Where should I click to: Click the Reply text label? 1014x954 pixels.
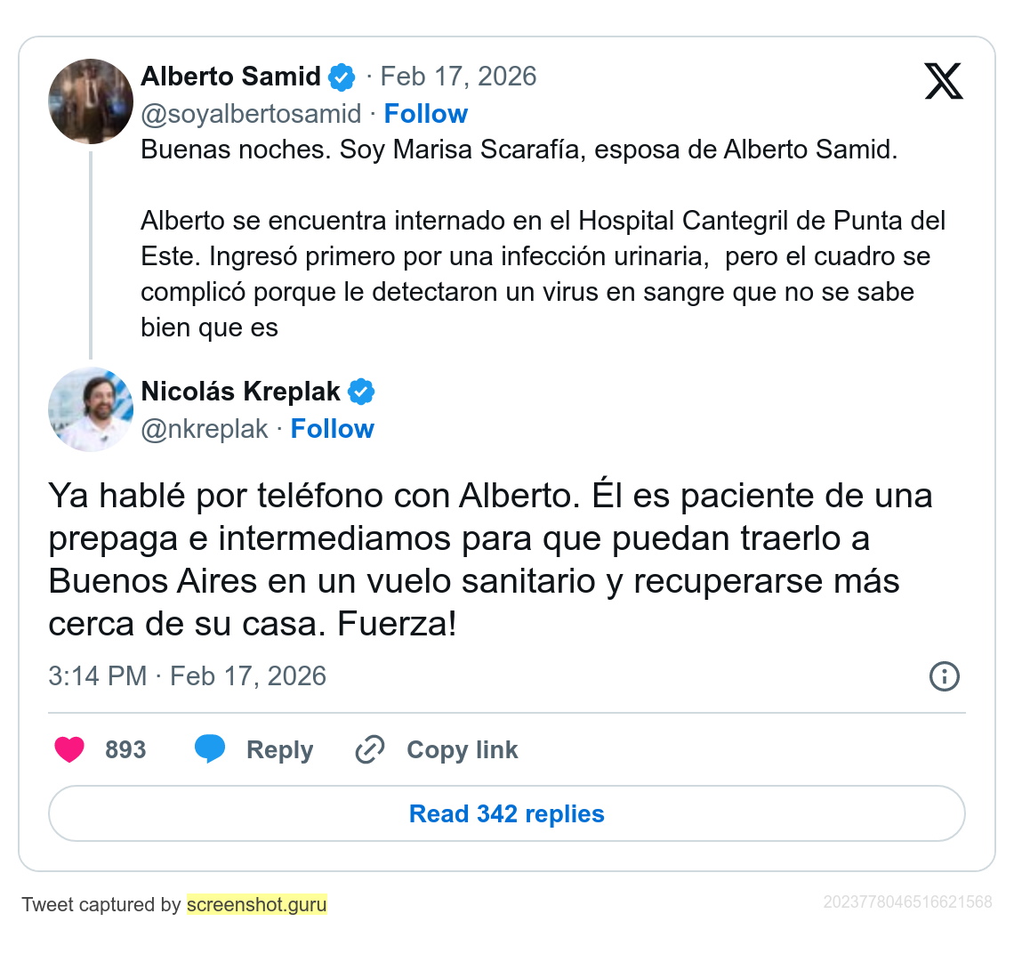[x=280, y=750]
